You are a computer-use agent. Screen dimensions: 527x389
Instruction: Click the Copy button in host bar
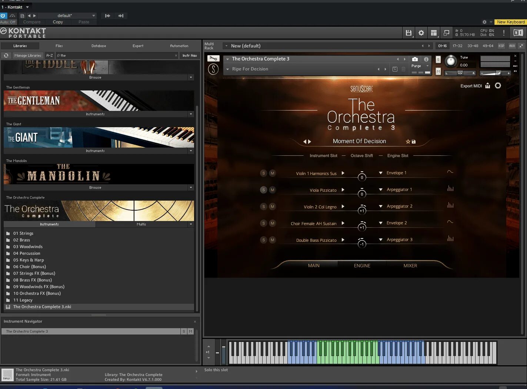(58, 22)
